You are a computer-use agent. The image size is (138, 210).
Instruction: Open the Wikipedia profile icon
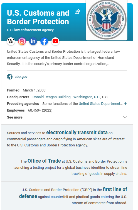(x=11, y=41)
